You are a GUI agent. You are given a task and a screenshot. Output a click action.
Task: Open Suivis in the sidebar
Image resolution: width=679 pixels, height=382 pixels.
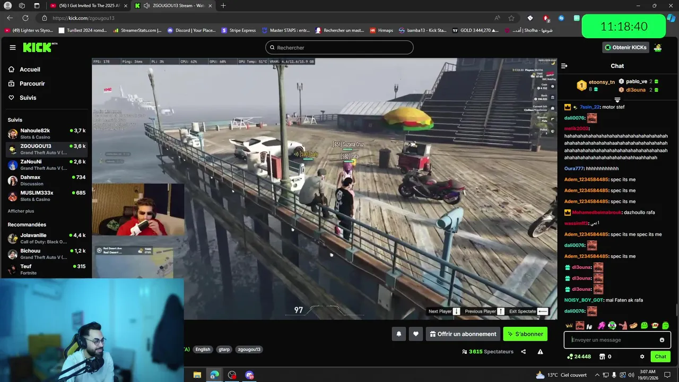[28, 98]
